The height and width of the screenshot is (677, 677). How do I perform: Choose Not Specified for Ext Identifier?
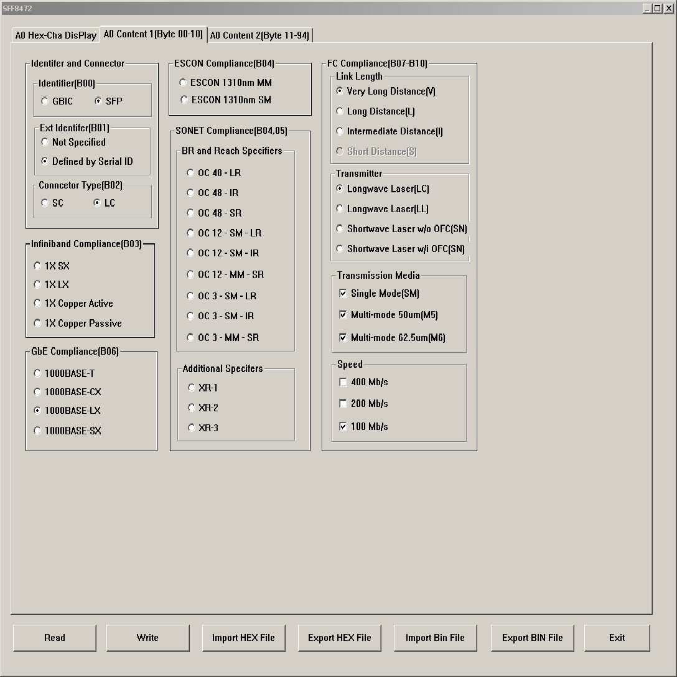click(44, 142)
